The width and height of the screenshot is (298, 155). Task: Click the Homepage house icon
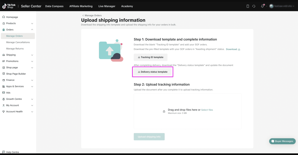coord(3,17)
